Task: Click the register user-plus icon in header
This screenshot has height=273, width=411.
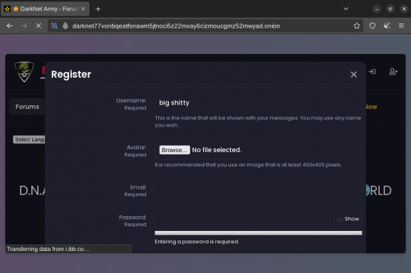Action: pyautogui.click(x=393, y=71)
